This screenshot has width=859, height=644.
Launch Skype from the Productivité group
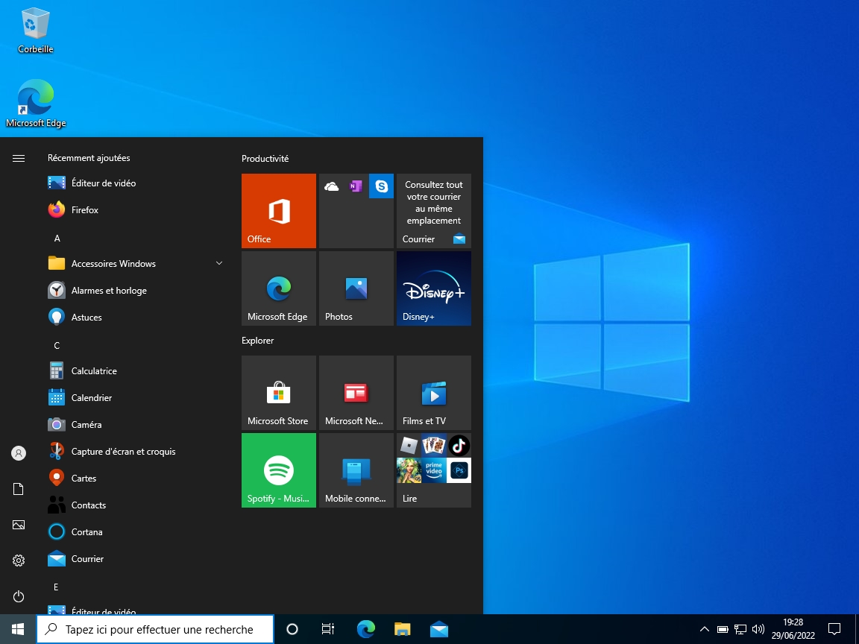381,186
